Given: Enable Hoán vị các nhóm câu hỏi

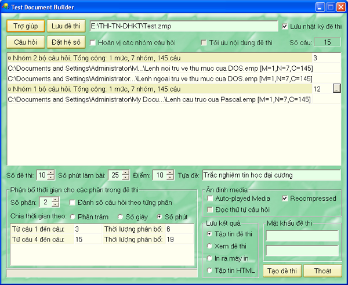Looking at the screenshot, I should (x=93, y=42).
